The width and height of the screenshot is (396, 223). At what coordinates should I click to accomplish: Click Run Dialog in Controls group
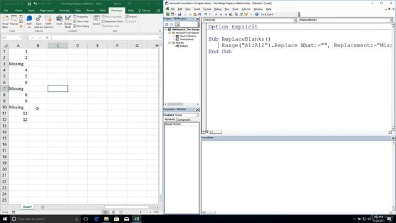point(81,26)
